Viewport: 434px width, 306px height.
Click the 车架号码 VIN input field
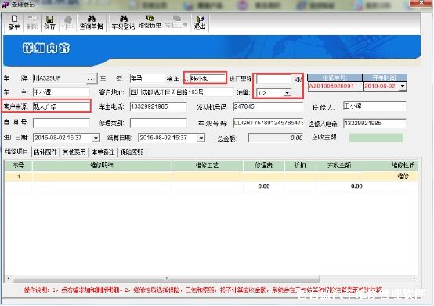(268, 123)
